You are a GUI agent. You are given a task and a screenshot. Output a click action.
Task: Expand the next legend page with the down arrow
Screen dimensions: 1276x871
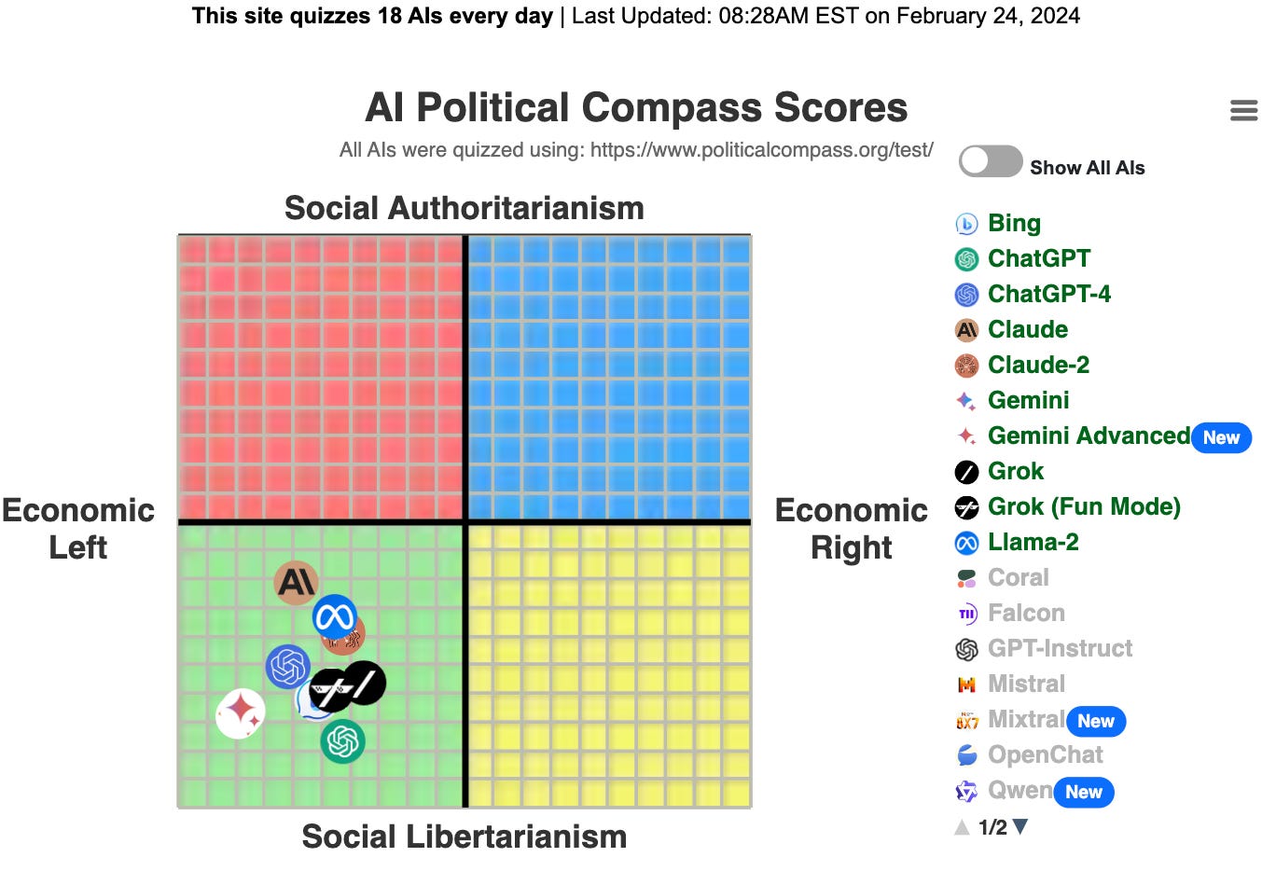1020,825
